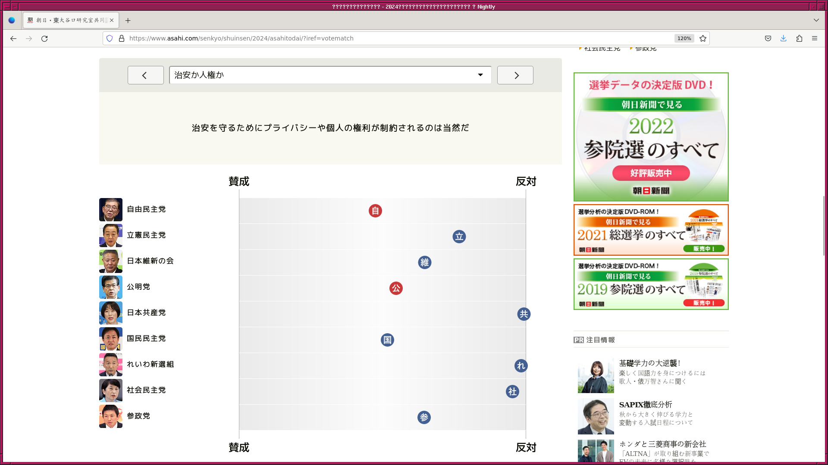Image resolution: width=828 pixels, height=465 pixels.
Task: Open a new tab
Action: (x=128, y=20)
